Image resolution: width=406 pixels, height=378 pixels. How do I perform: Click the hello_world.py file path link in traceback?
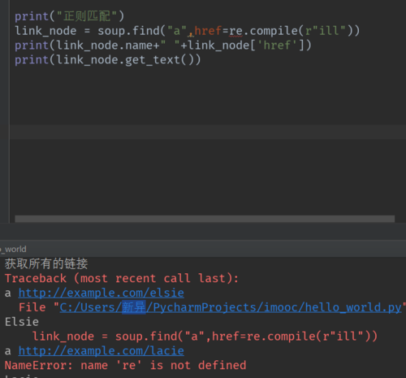(231, 307)
